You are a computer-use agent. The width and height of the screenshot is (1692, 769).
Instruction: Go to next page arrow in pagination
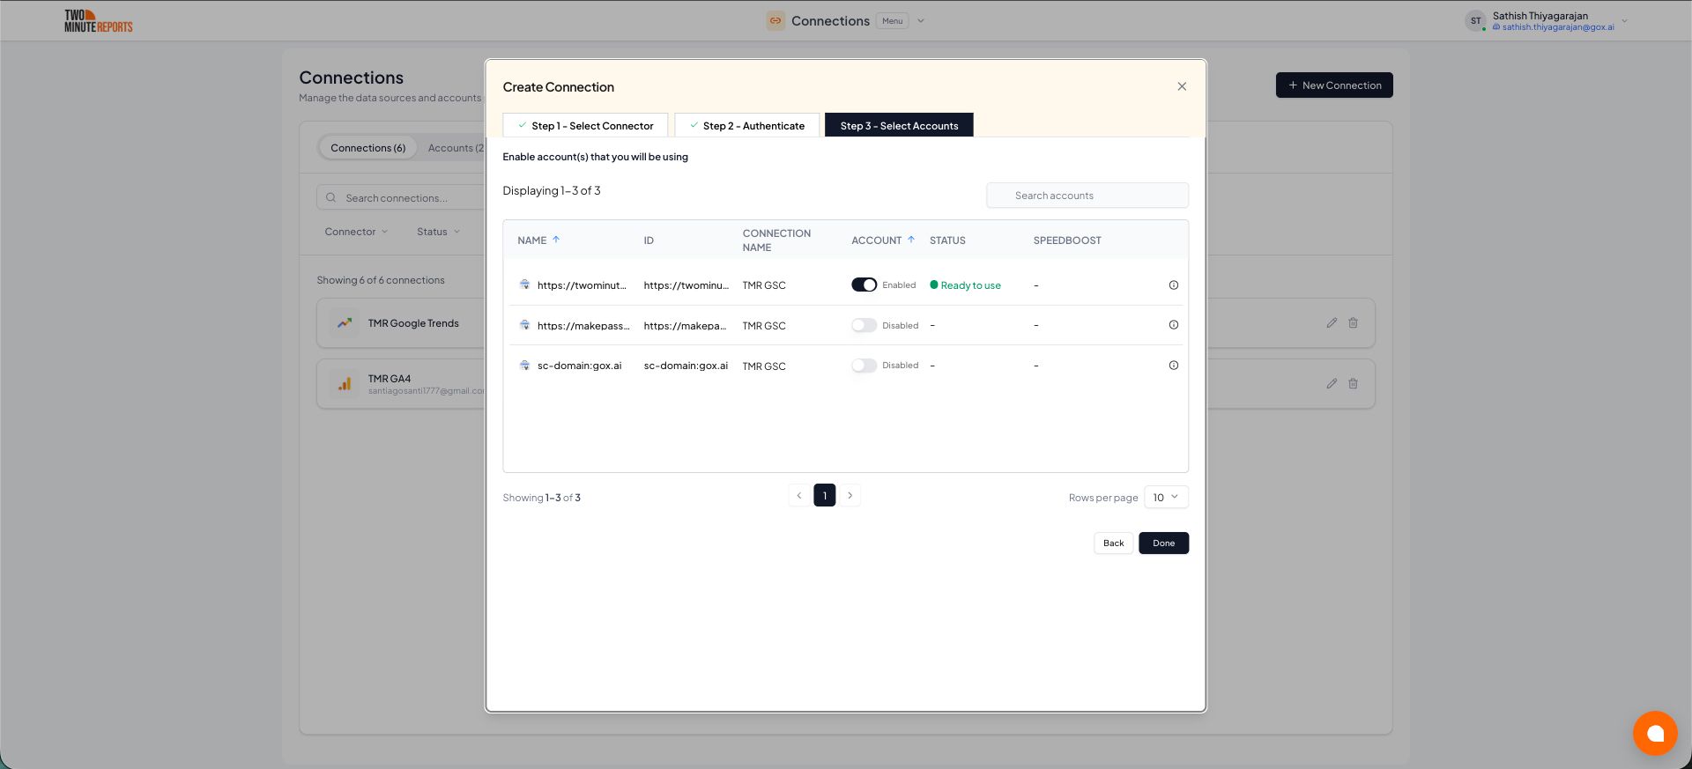[x=850, y=496]
